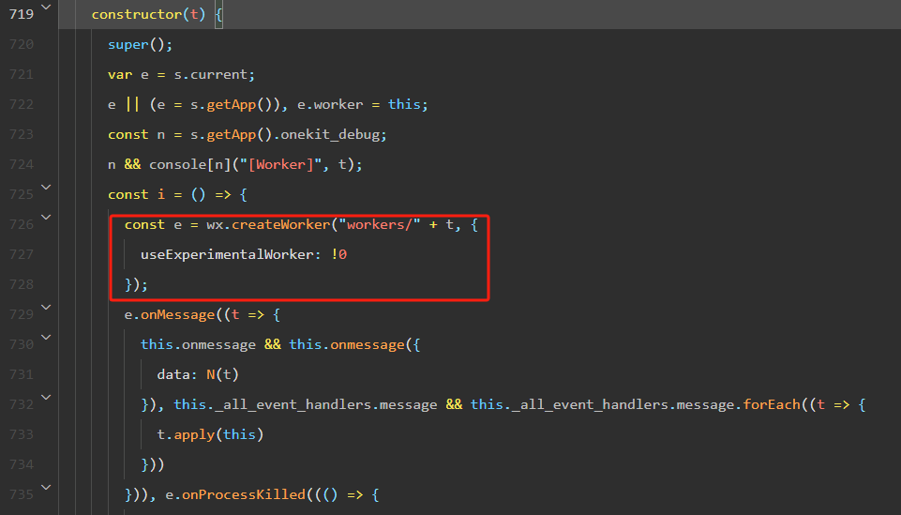Click first '_all_event_handlers.message' on line 732

coord(326,404)
